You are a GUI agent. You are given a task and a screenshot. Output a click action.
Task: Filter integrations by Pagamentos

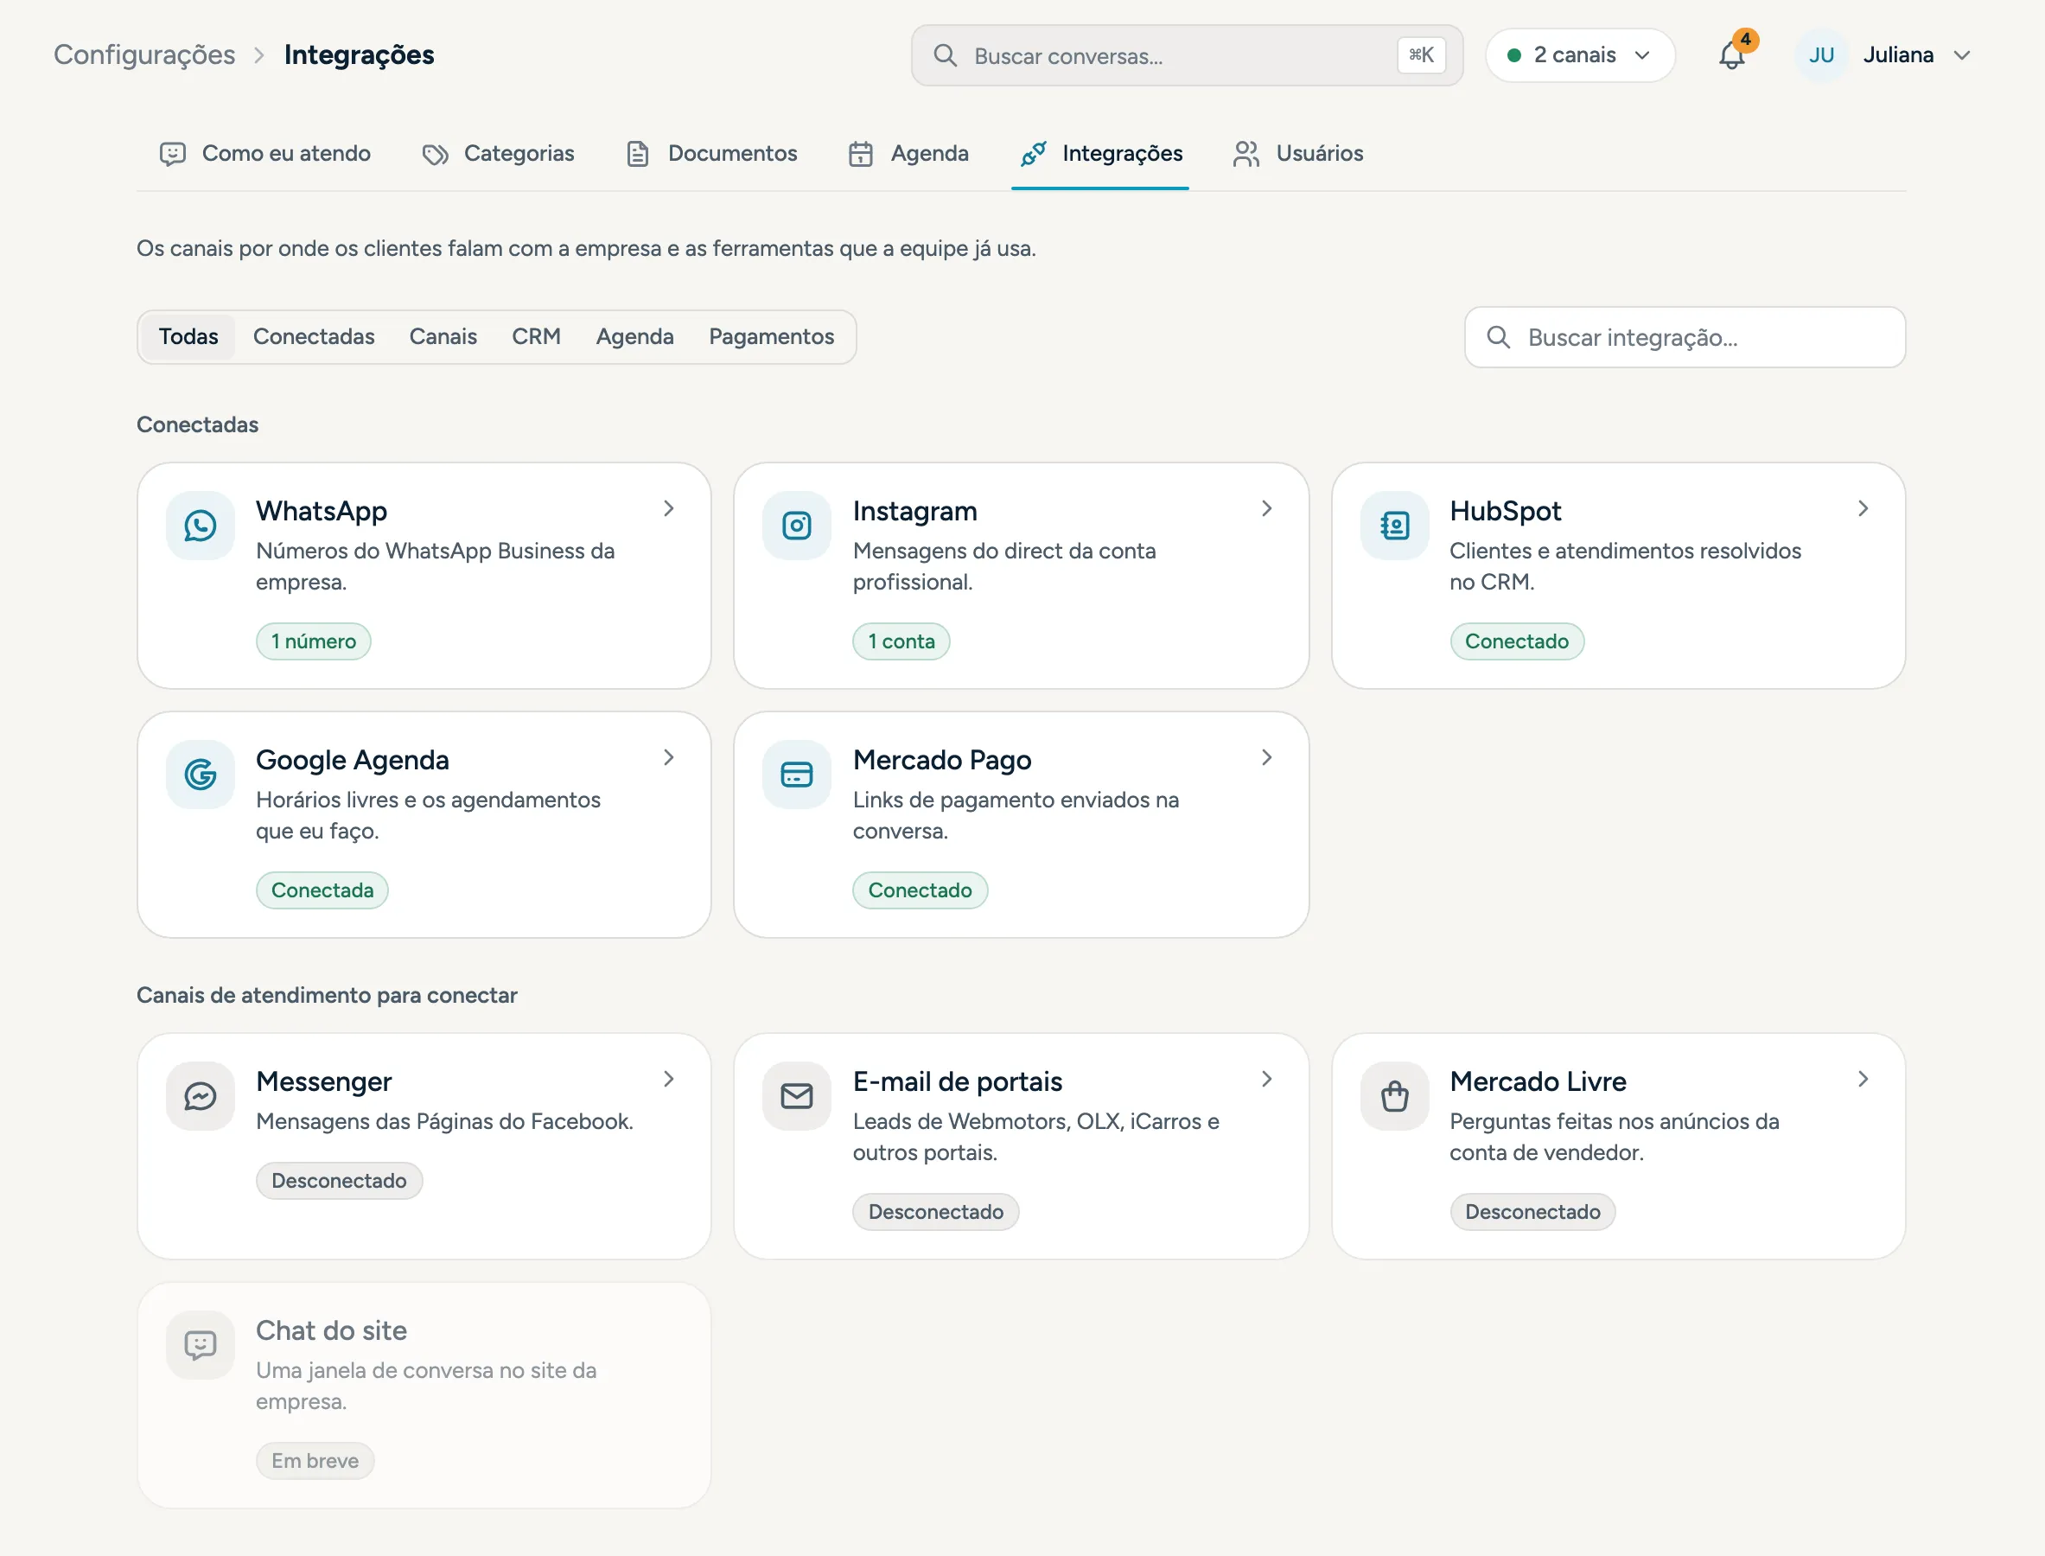click(x=772, y=336)
